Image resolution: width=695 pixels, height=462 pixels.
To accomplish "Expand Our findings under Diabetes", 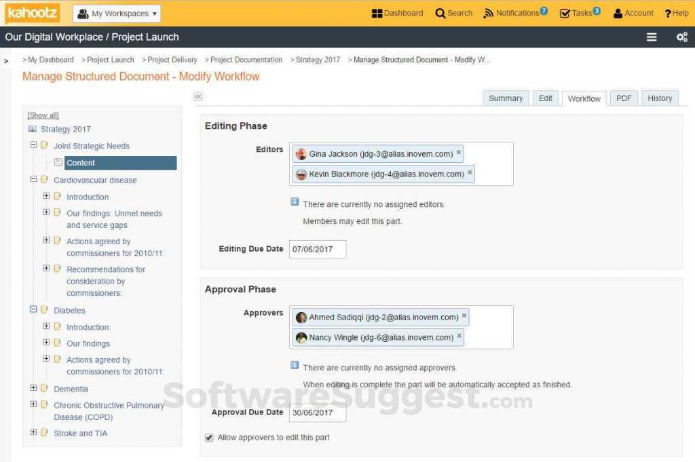I will coord(46,343).
